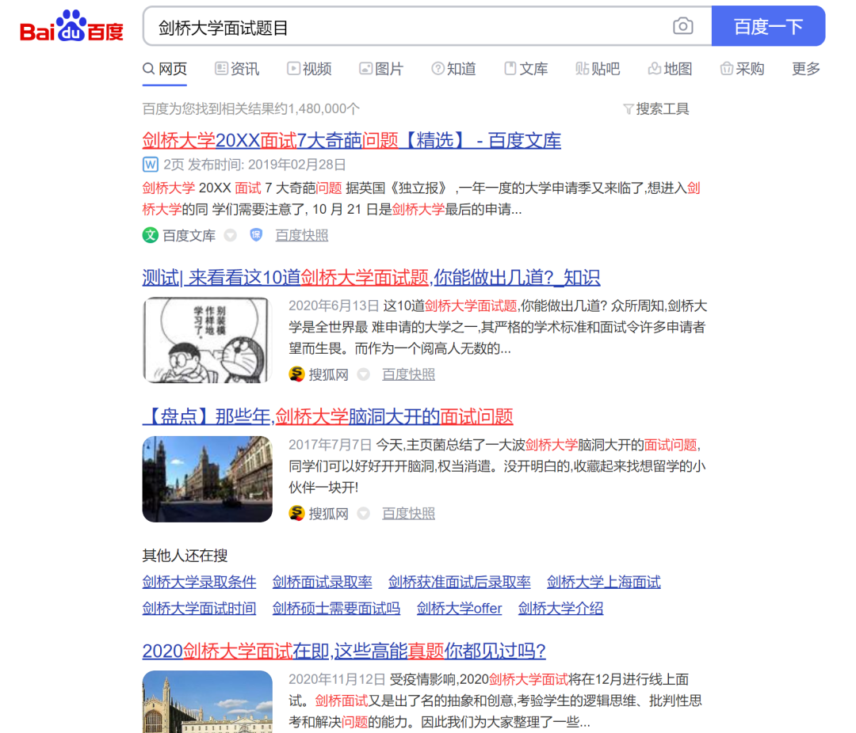Open the 地图 tab
The image size is (856, 733).
pos(670,69)
